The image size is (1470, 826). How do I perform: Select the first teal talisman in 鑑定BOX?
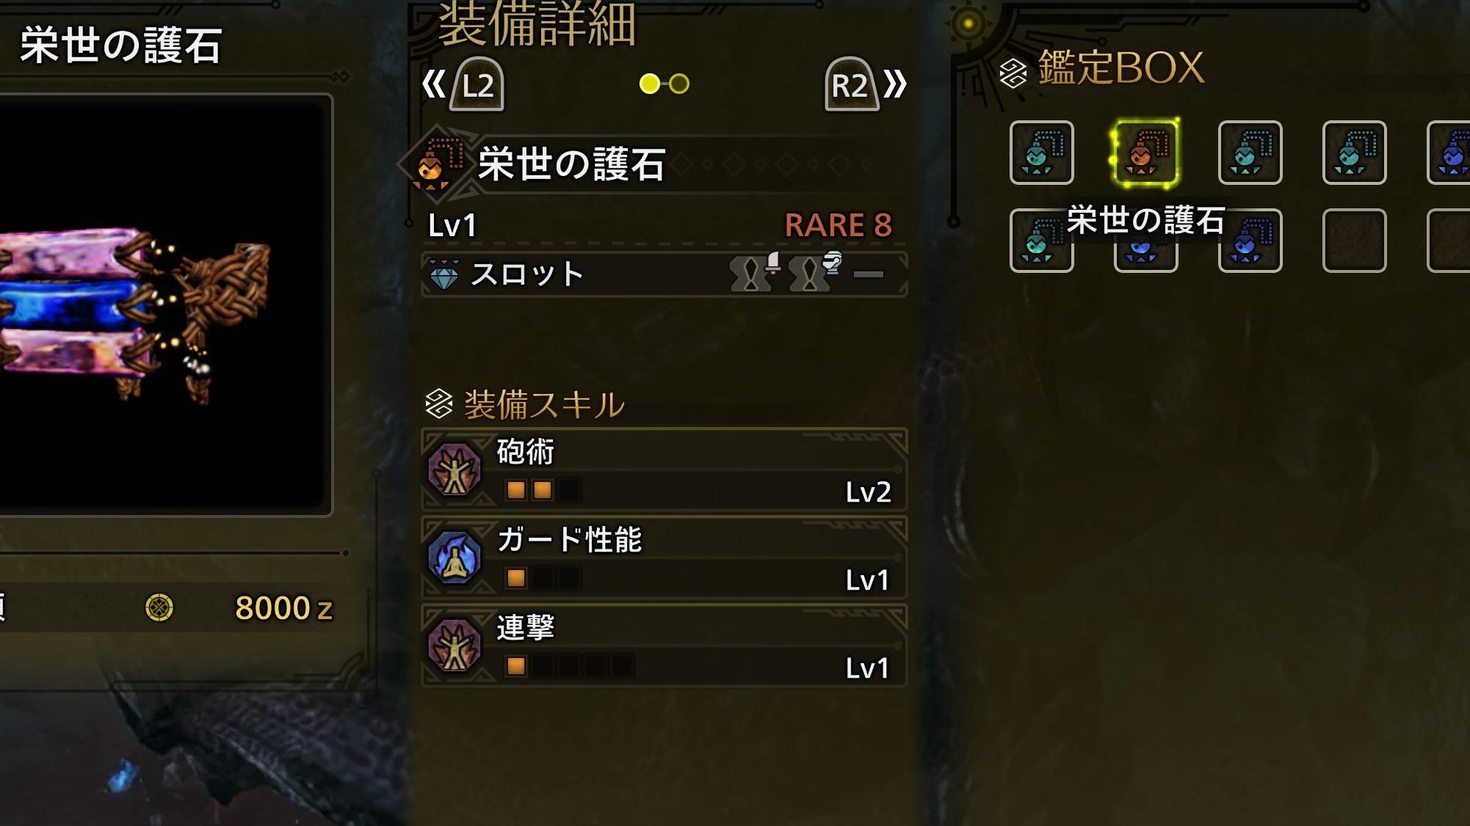point(1041,153)
